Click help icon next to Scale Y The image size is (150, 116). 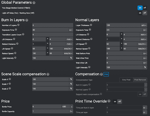pyautogui.click(x=10, y=84)
